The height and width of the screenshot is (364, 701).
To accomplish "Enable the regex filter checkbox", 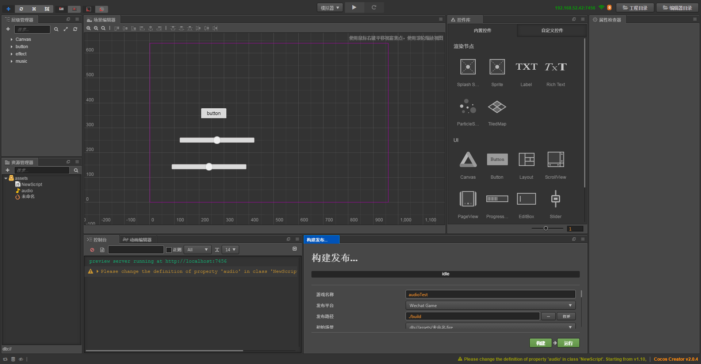I will [x=169, y=250].
